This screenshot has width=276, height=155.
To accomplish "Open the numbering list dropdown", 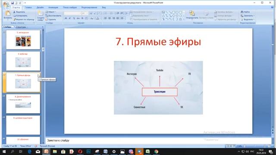I will tap(112, 13).
